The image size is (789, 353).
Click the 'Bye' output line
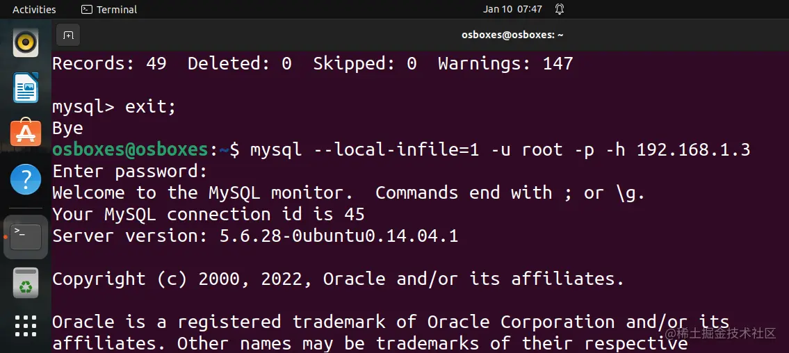67,129
